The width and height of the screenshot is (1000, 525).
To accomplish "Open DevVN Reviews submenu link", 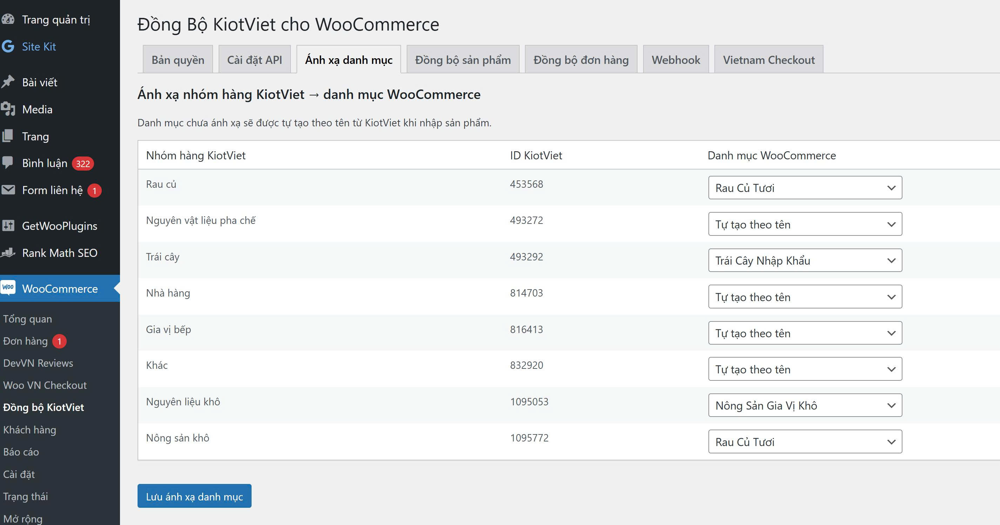I will [x=38, y=363].
